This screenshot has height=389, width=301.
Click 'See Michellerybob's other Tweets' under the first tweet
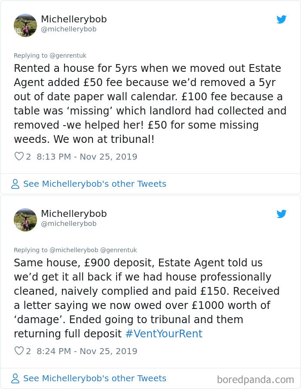(95, 184)
